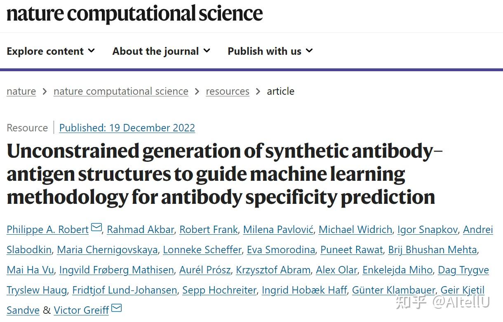503x322 pixels.
Task: Expand the Publish with us menu
Action: 270,51
